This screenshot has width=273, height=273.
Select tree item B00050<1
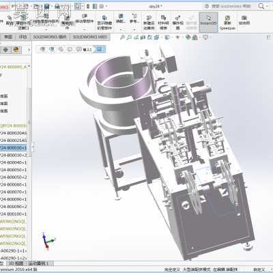[13, 170]
